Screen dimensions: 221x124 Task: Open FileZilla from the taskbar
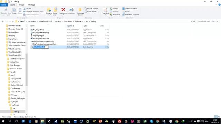coord(119,121)
